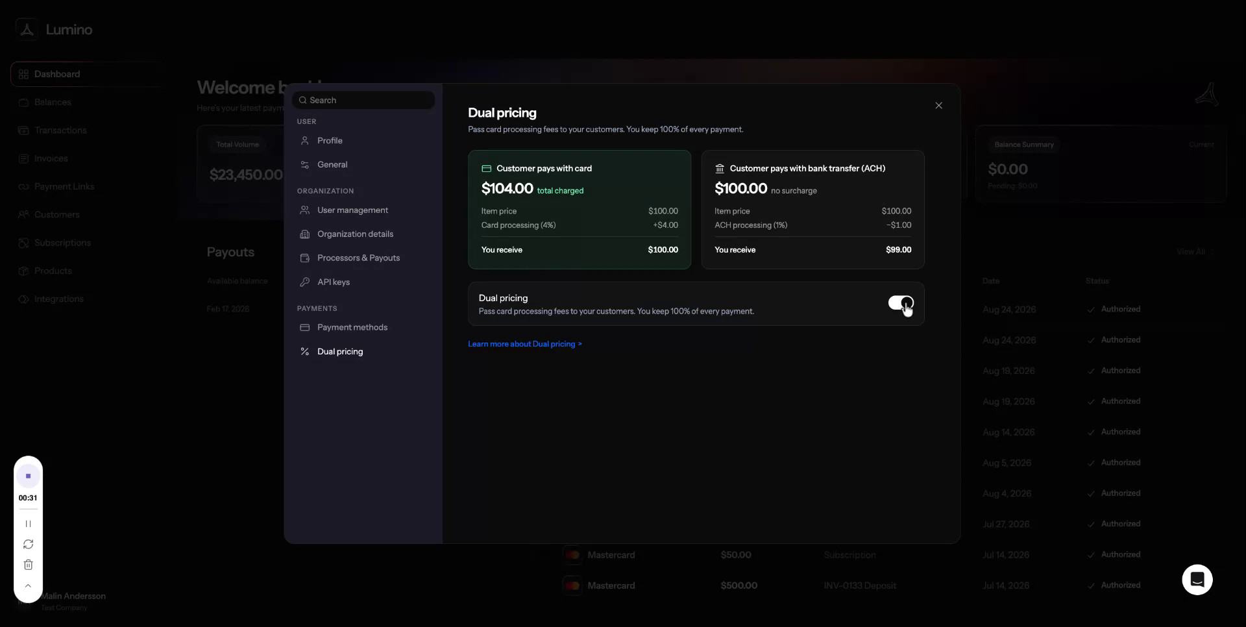This screenshot has width=1246, height=627.
Task: Select the bank transfer (ACH) panel
Action: 812,210
